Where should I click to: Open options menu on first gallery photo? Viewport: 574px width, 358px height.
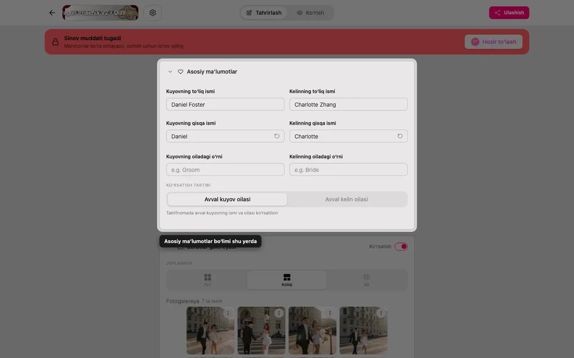pos(228,313)
